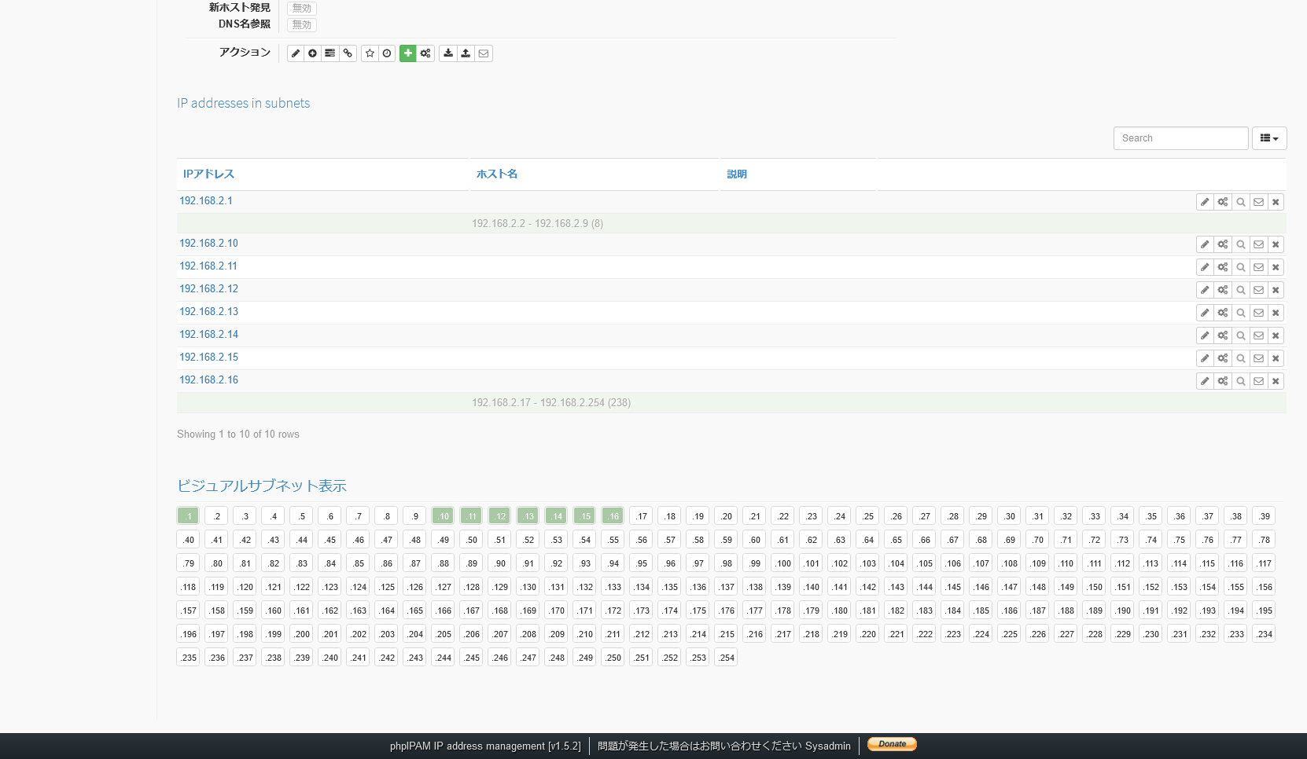Click the 無効 badge beside 新ホスト発見
Viewport: 1307px width, 759px height.
[302, 8]
